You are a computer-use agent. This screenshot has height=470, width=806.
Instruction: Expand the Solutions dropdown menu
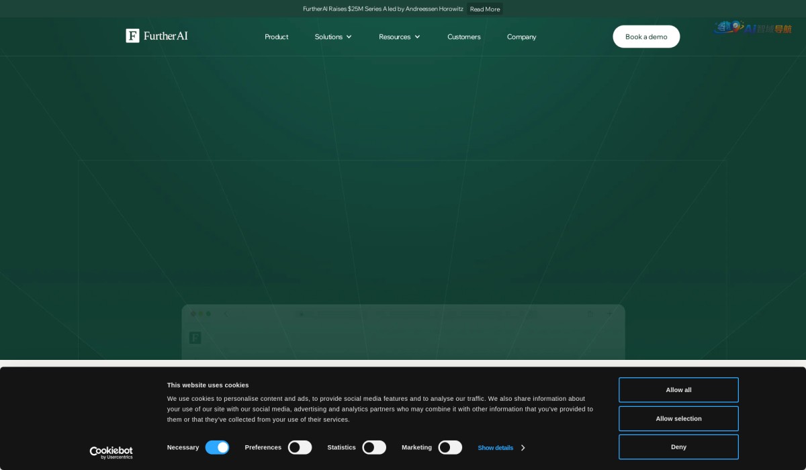pyautogui.click(x=333, y=37)
